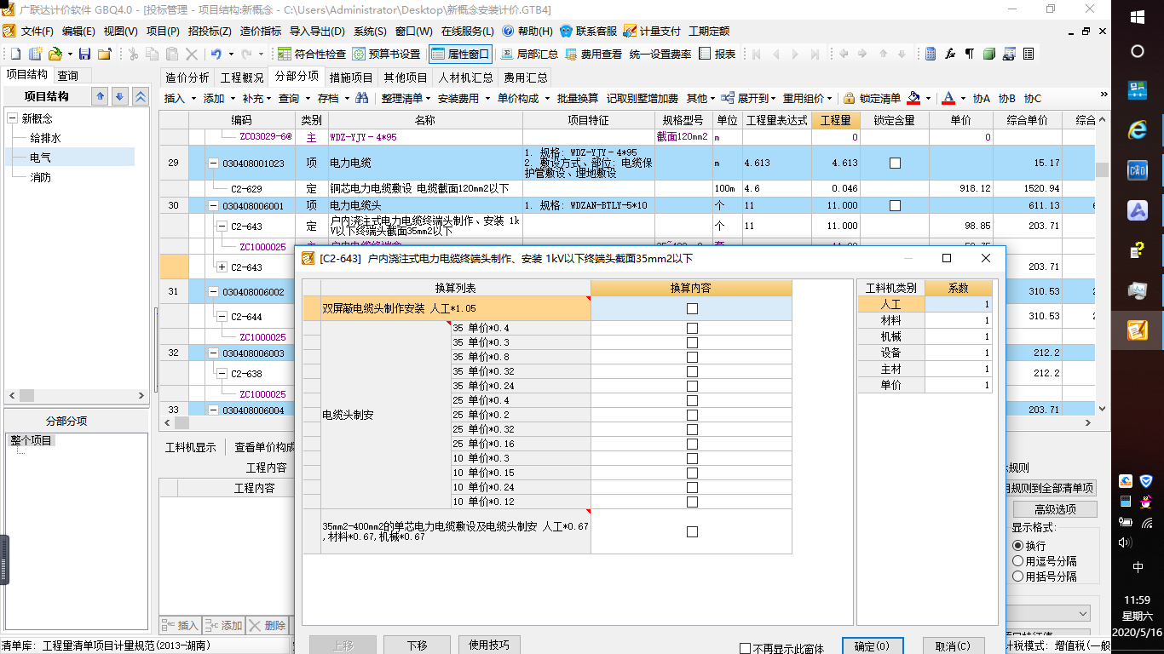The image size is (1164, 654).
Task: Switch to 查询 tab
Action: coord(68,76)
